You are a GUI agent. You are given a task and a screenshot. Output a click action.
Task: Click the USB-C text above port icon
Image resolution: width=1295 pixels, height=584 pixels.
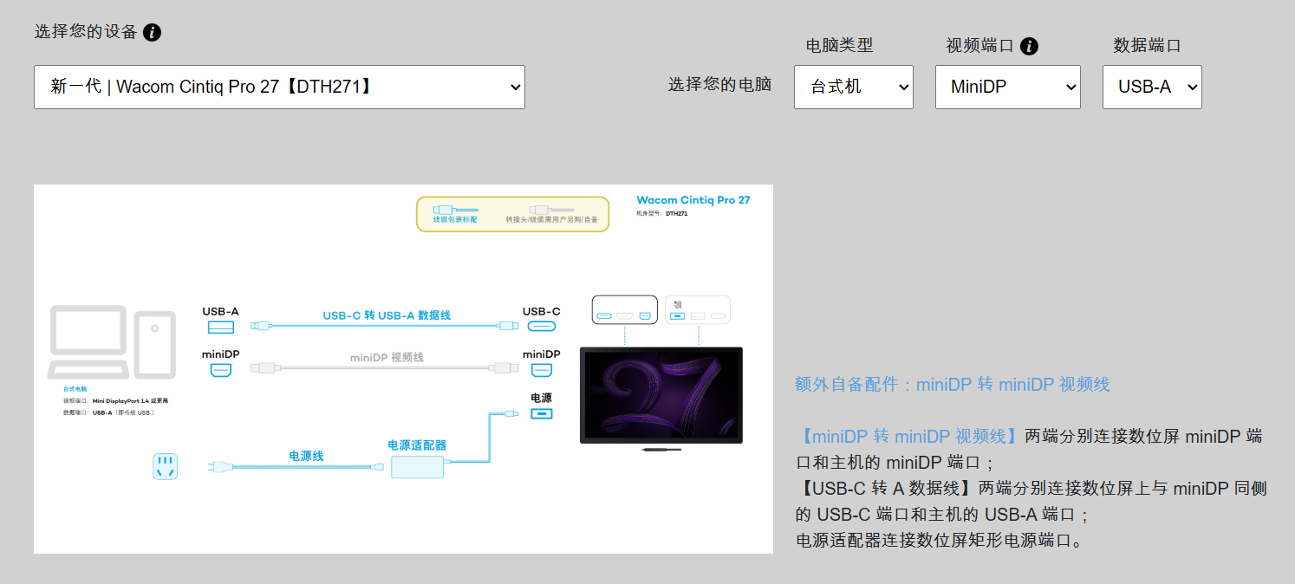tap(541, 311)
